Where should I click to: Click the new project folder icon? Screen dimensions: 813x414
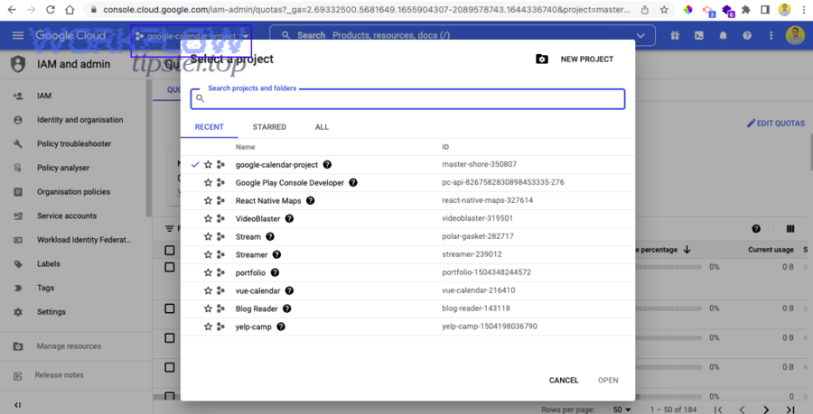542,59
